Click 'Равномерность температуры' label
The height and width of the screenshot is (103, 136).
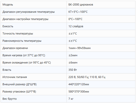pos(22,41)
